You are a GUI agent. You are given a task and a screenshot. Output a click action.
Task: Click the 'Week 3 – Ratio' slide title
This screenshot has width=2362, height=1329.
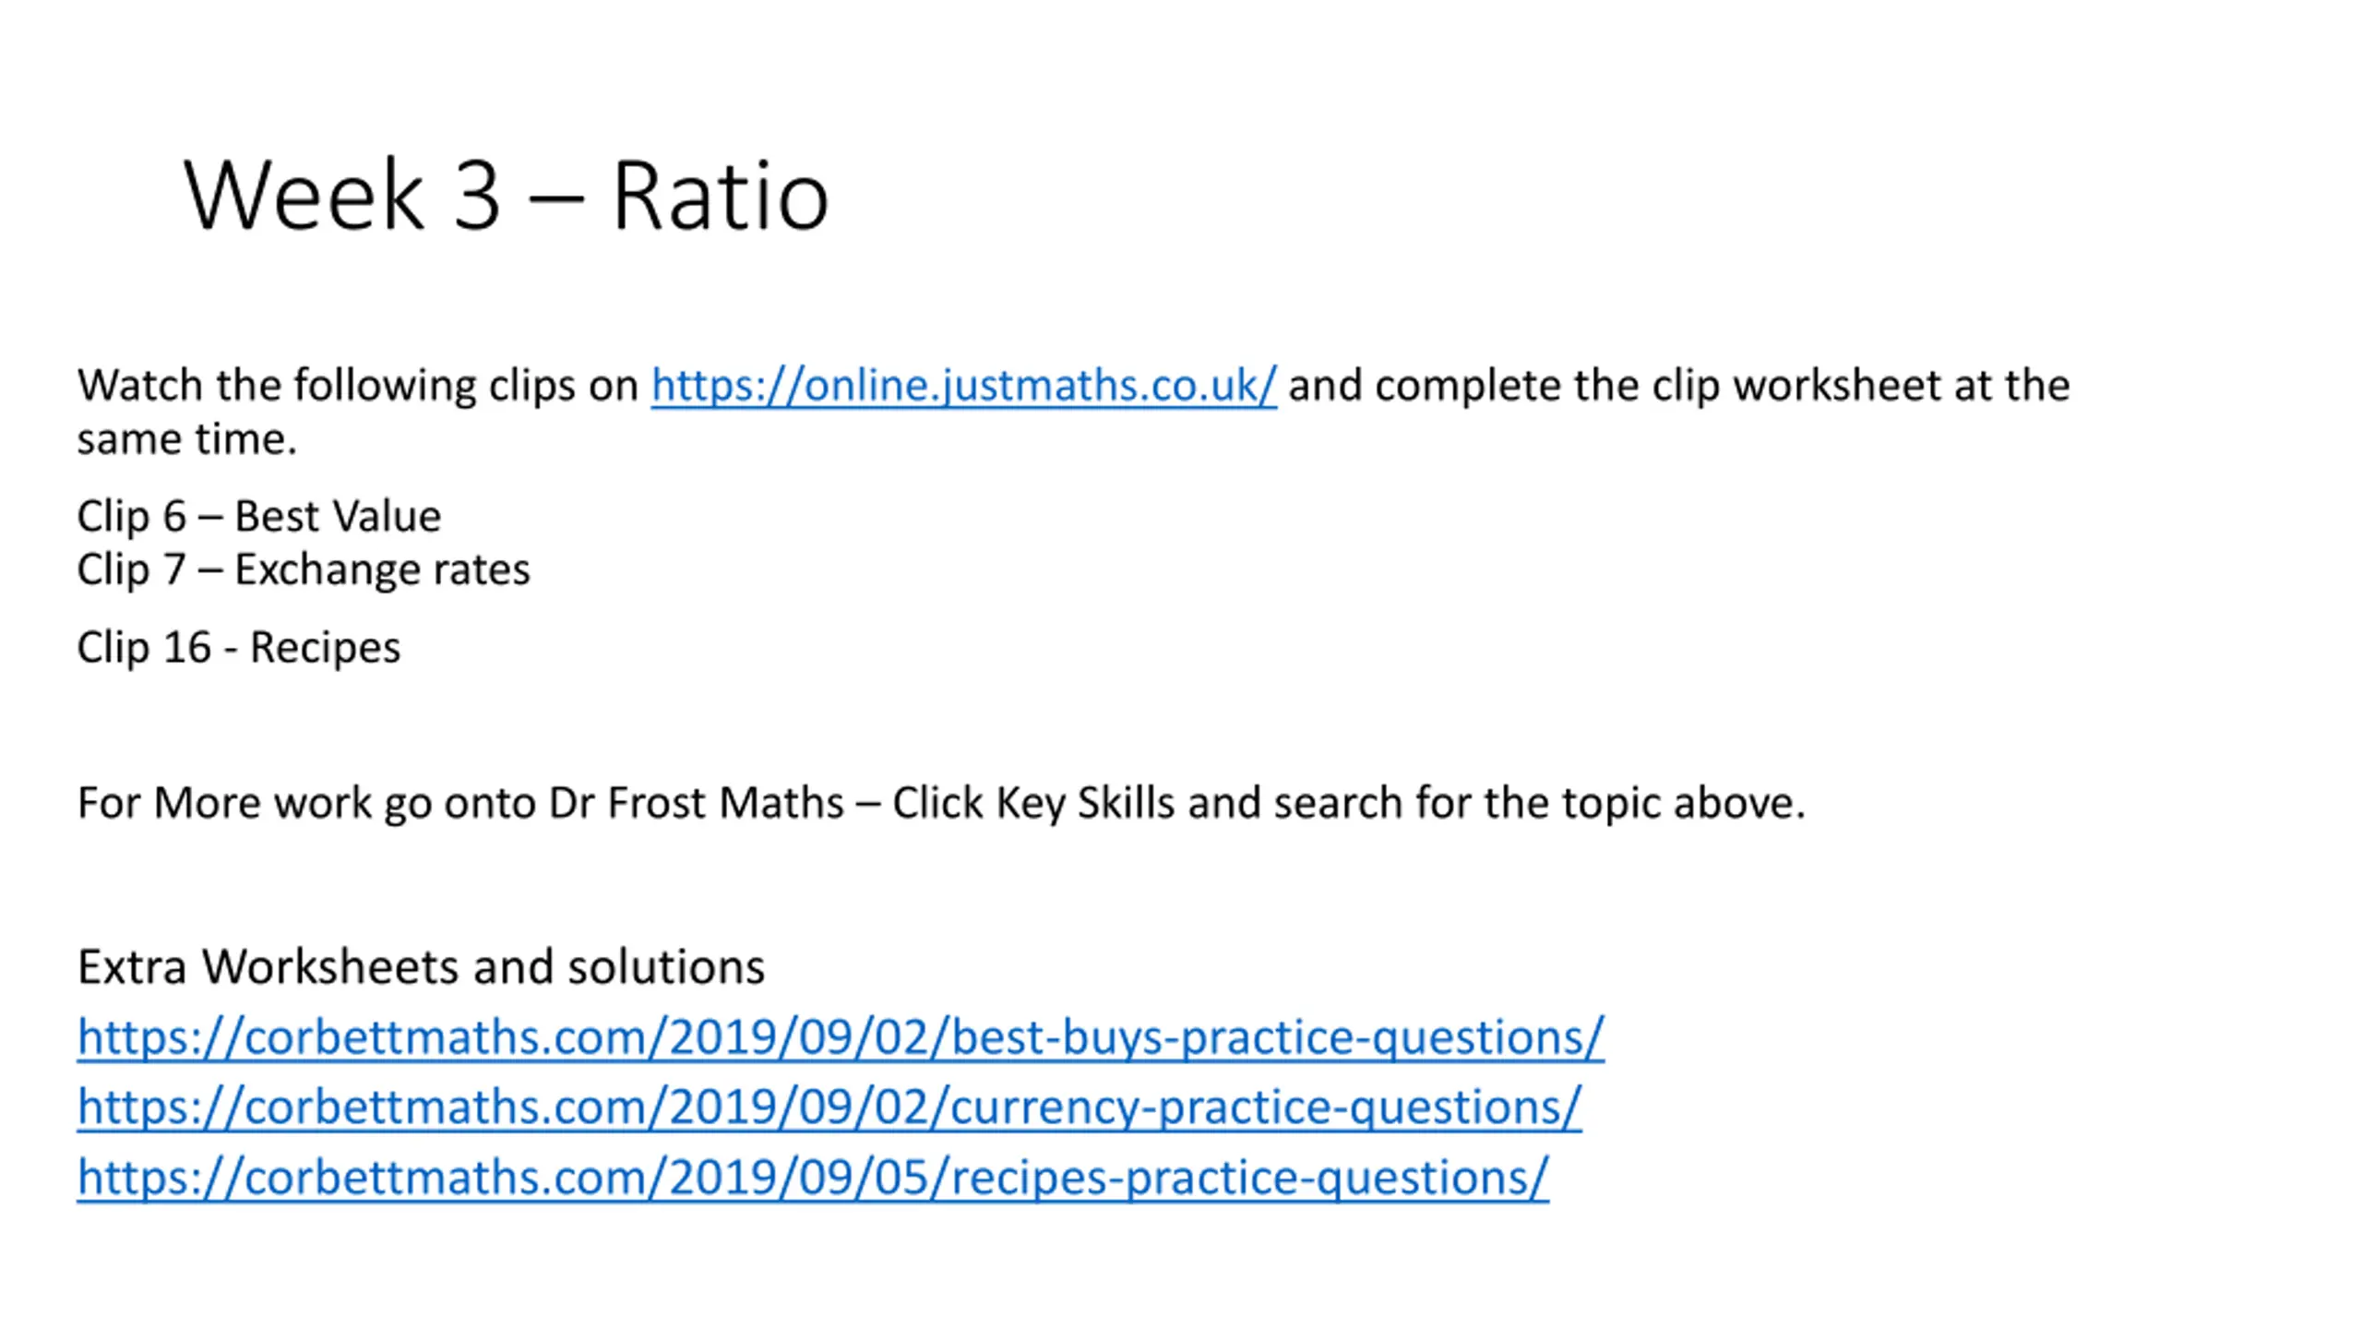point(507,195)
